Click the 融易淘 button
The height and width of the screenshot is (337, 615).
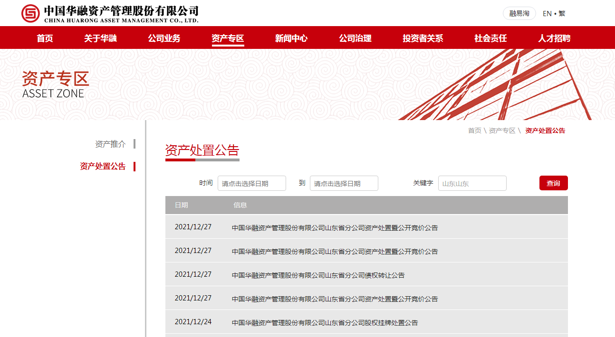519,13
